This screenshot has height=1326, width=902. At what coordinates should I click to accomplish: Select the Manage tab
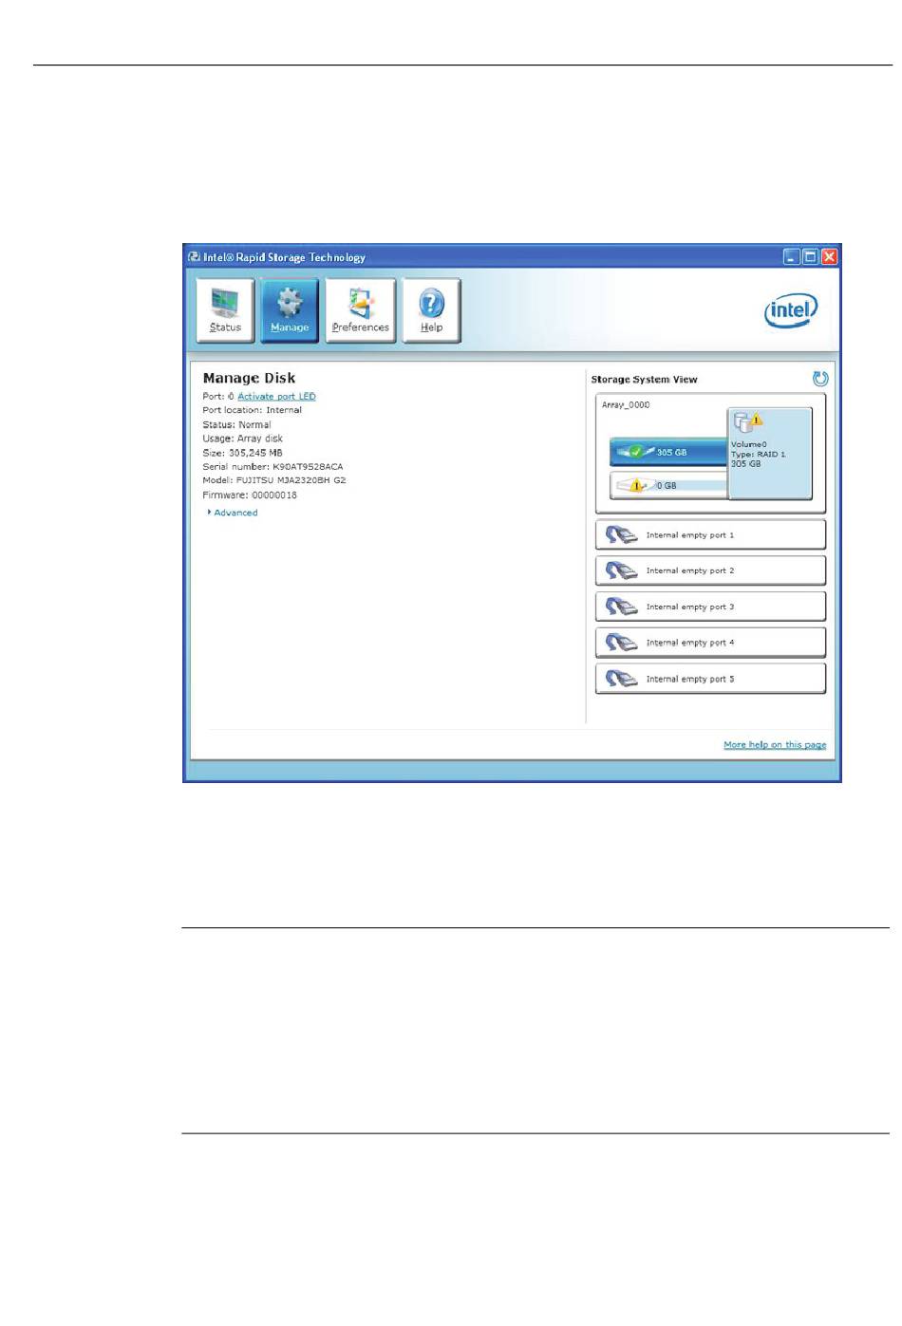click(290, 309)
